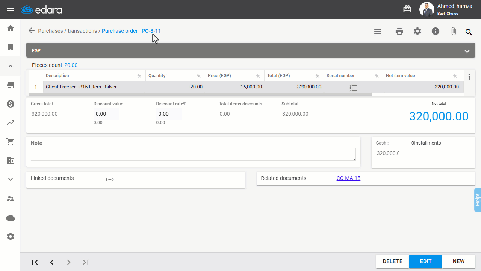The width and height of the screenshot is (481, 271).
Task: Click the EDIT button
Action: [426, 262]
